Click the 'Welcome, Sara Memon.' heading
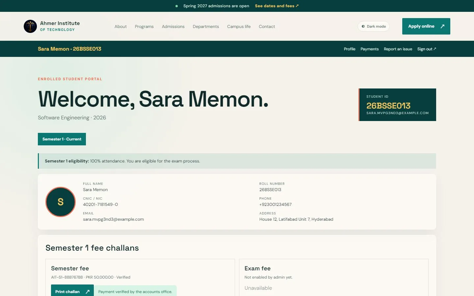 click(153, 99)
